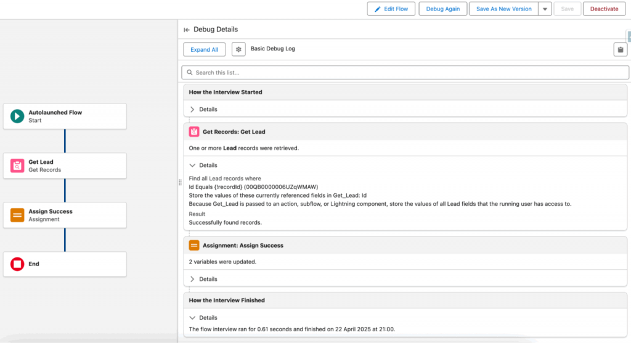Click the Deactivate button
The width and height of the screenshot is (631, 343).
click(x=604, y=9)
